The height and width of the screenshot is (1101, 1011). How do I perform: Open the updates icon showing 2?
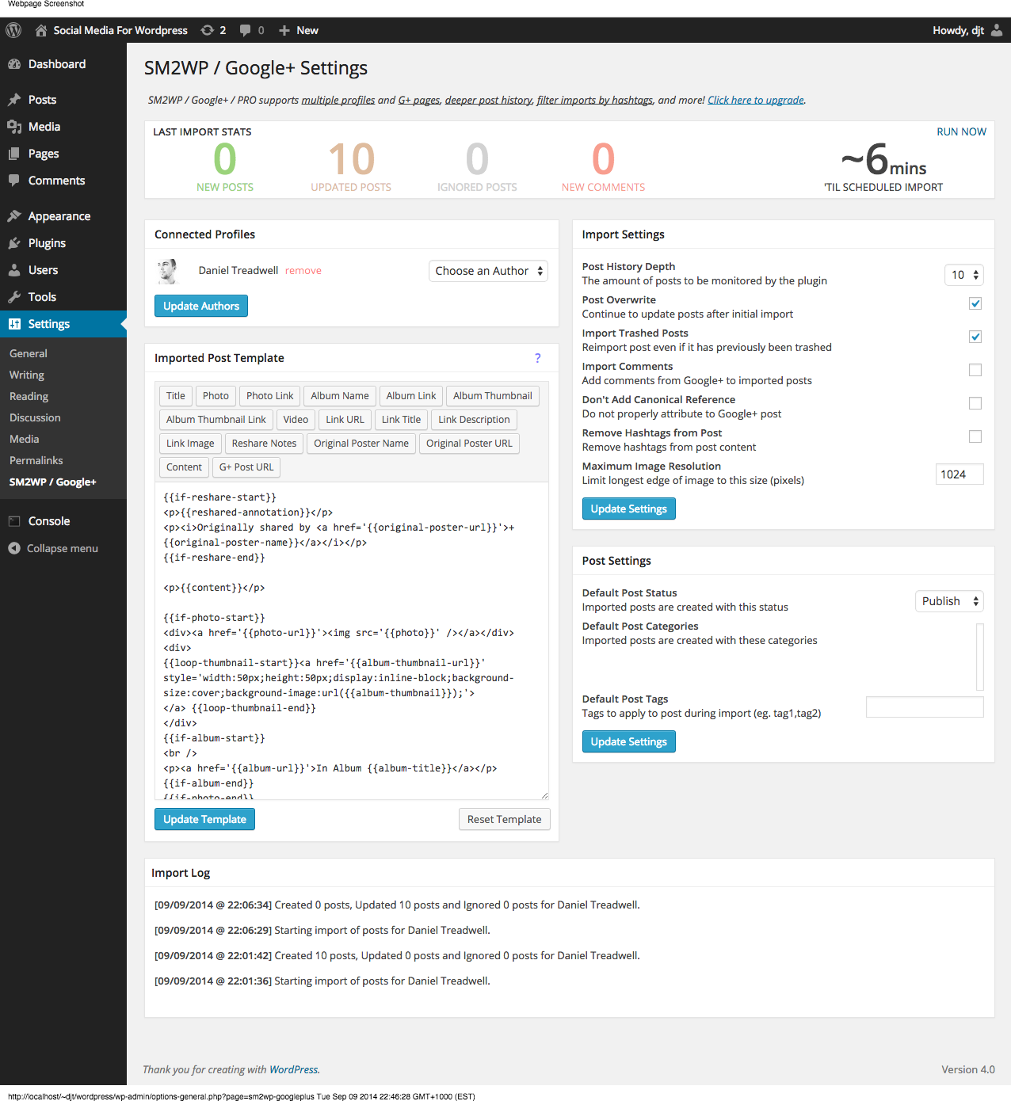[208, 30]
